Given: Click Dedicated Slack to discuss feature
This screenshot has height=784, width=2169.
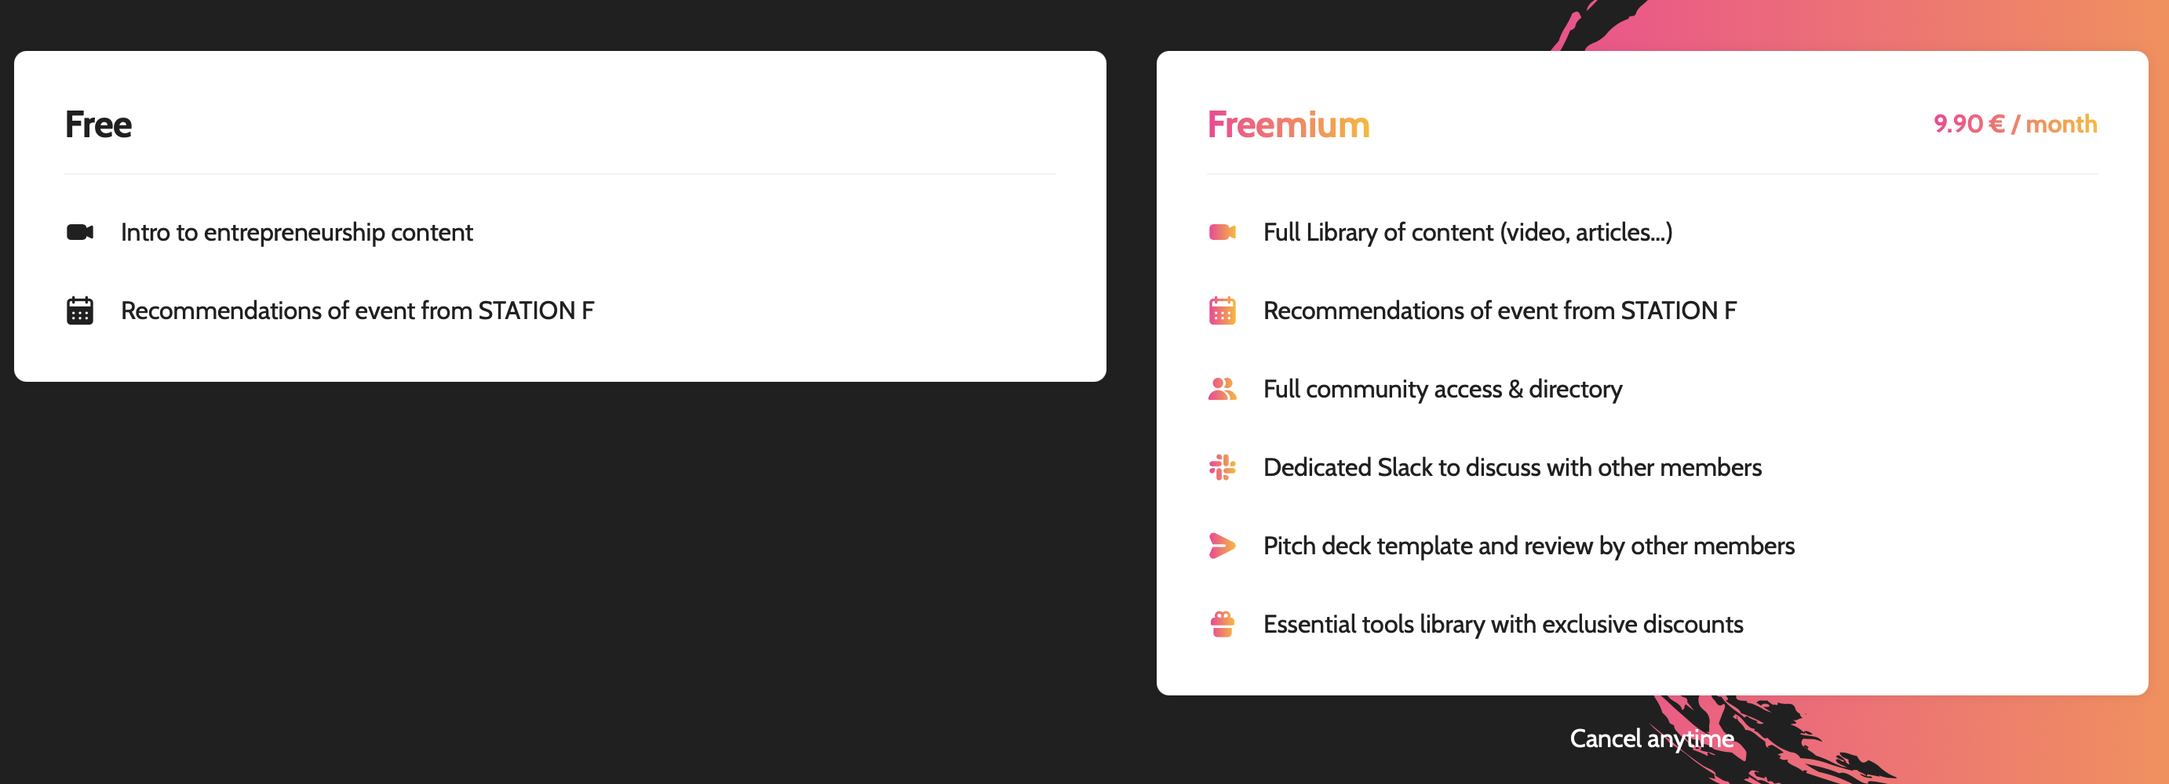Looking at the screenshot, I should click(1512, 466).
